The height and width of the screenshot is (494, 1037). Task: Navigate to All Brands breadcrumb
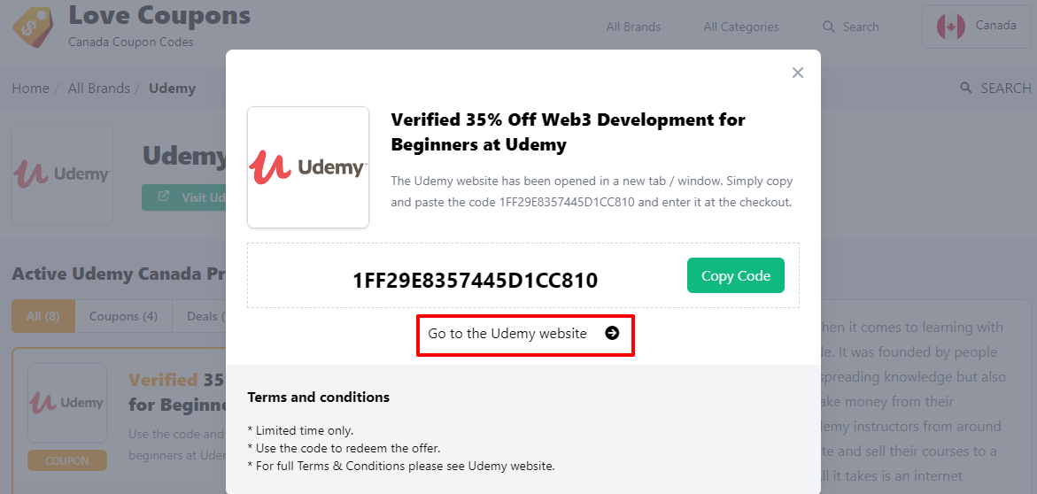click(99, 89)
